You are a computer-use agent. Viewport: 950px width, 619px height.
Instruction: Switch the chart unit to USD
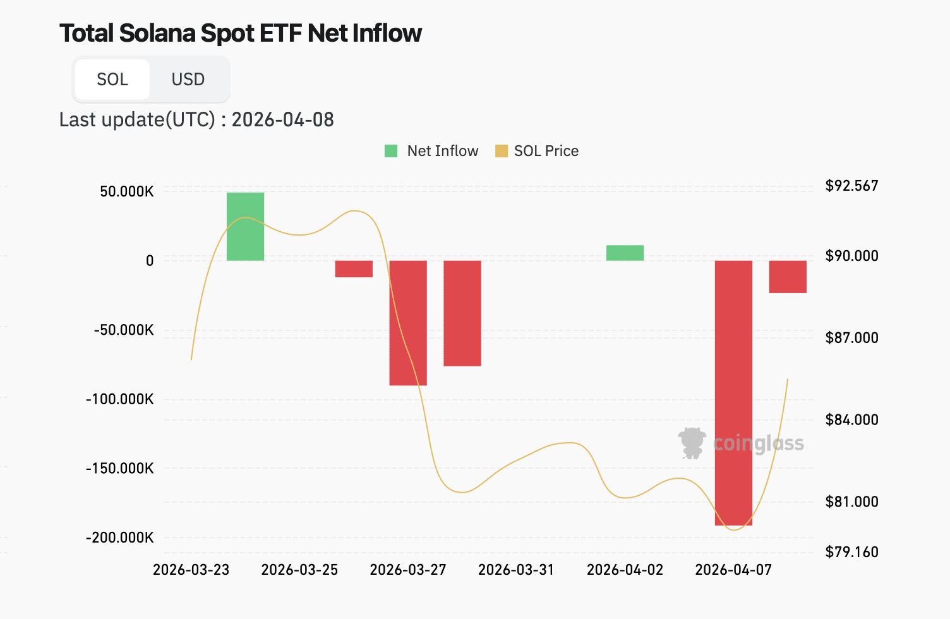pos(188,80)
